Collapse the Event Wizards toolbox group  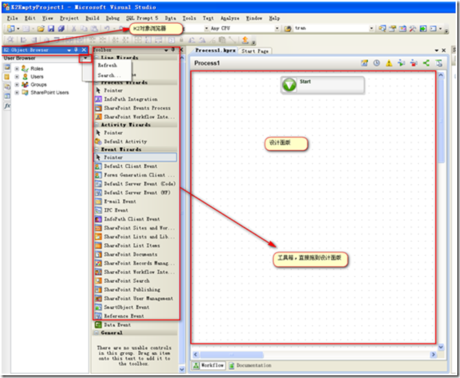[x=97, y=149]
